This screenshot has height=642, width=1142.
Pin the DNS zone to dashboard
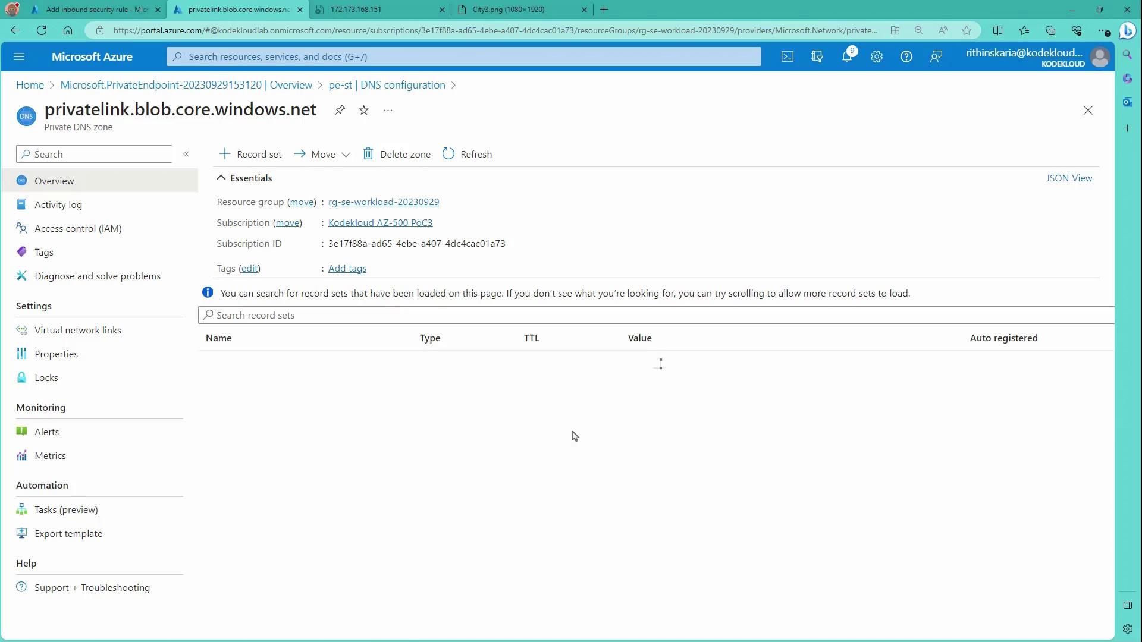coord(340,110)
